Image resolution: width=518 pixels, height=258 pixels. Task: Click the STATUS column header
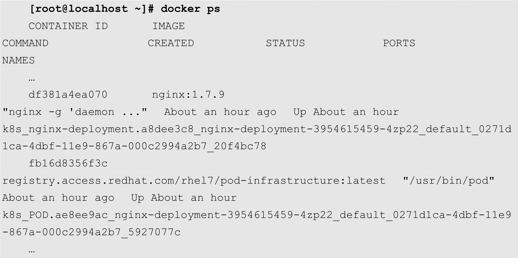pyautogui.click(x=285, y=43)
